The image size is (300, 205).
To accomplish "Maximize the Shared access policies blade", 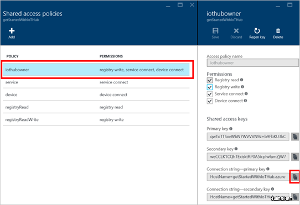I will click(x=180, y=5).
